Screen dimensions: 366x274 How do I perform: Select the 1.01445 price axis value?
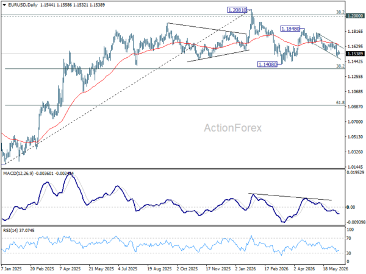point(356,167)
